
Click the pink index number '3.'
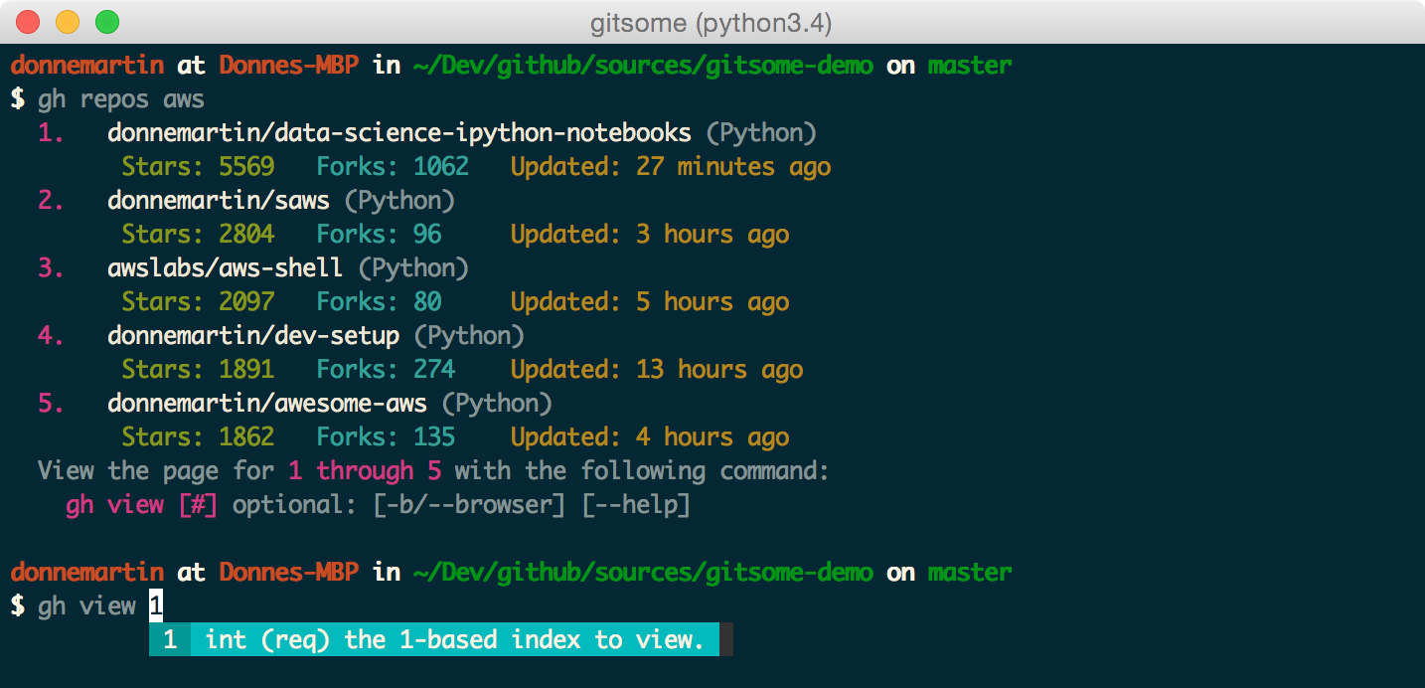click(x=52, y=267)
